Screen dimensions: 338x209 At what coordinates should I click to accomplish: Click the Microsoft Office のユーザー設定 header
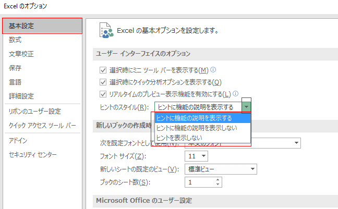[x=144, y=201]
